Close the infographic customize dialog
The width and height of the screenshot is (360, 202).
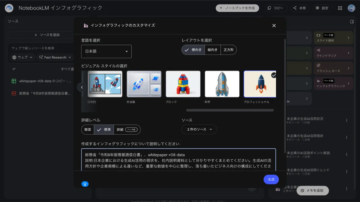click(x=274, y=25)
